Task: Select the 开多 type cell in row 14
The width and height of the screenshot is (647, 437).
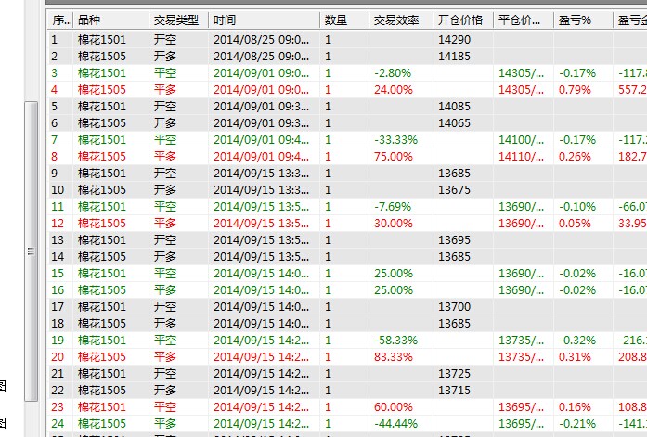Action: click(x=165, y=256)
